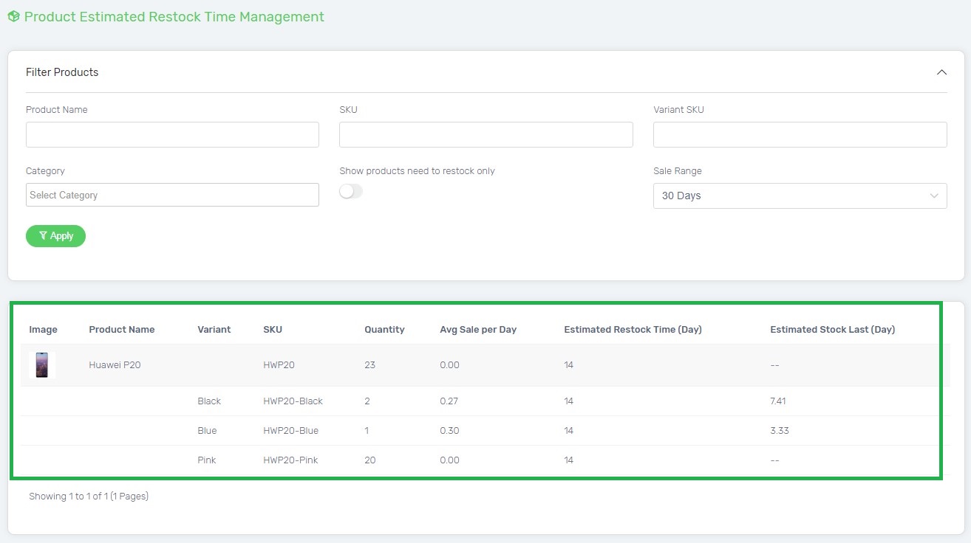Click the Product Name column header

click(121, 330)
